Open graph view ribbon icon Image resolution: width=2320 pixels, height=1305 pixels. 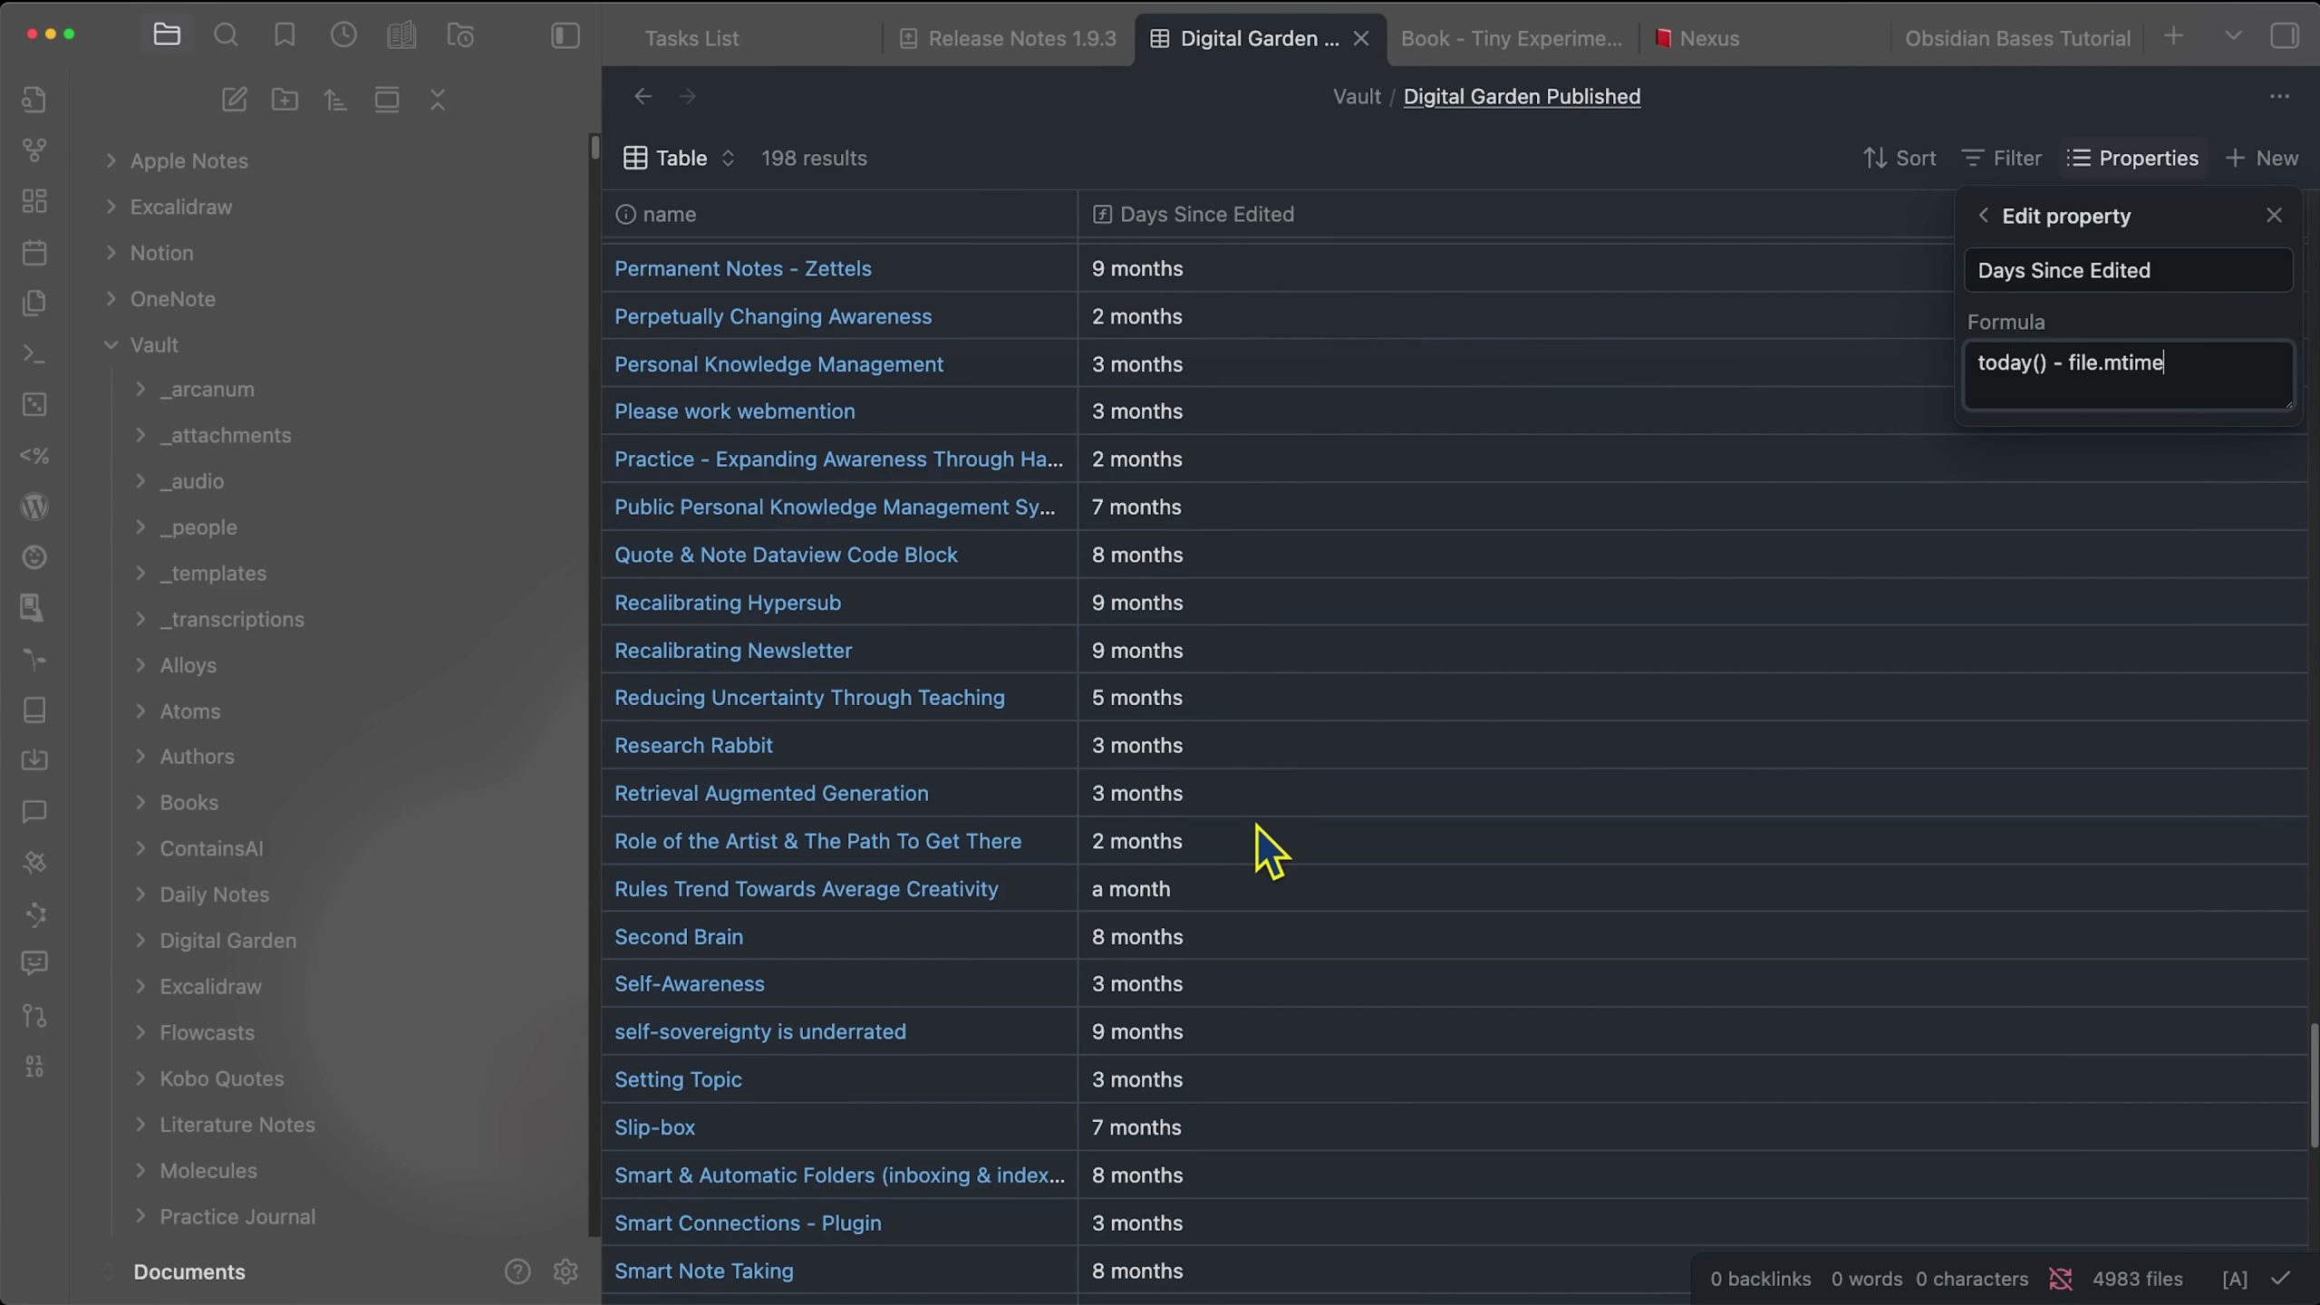34,150
